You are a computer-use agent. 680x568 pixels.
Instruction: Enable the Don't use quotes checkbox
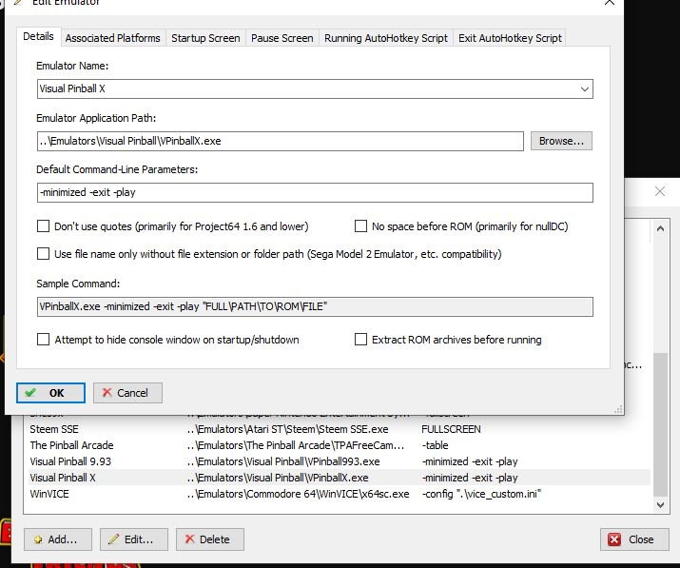pos(44,226)
